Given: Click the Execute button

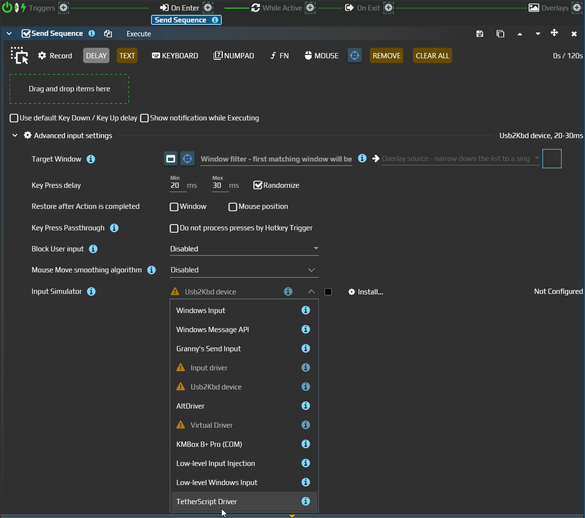Looking at the screenshot, I should 139,34.
